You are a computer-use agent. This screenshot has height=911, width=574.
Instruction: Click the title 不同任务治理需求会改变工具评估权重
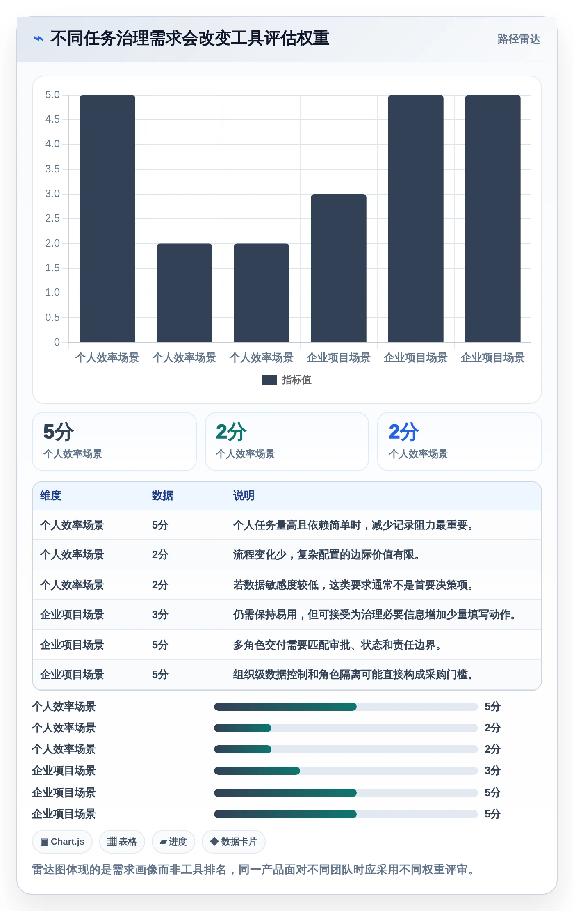(x=190, y=38)
